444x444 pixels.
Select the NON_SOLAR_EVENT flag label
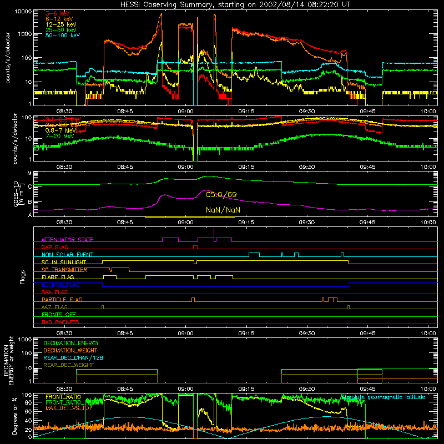[67, 255]
